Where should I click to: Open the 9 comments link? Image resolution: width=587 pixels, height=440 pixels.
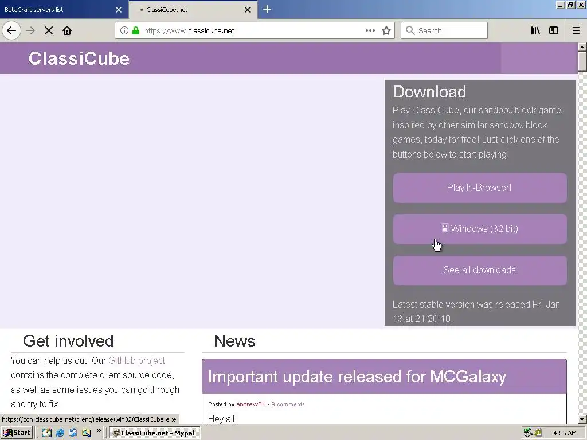click(x=288, y=404)
